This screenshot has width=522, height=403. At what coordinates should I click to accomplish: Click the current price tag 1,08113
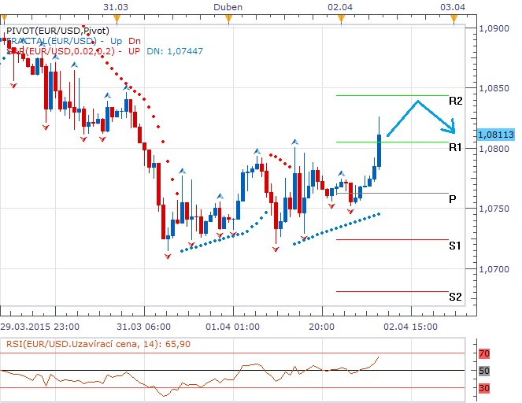pyautogui.click(x=496, y=135)
